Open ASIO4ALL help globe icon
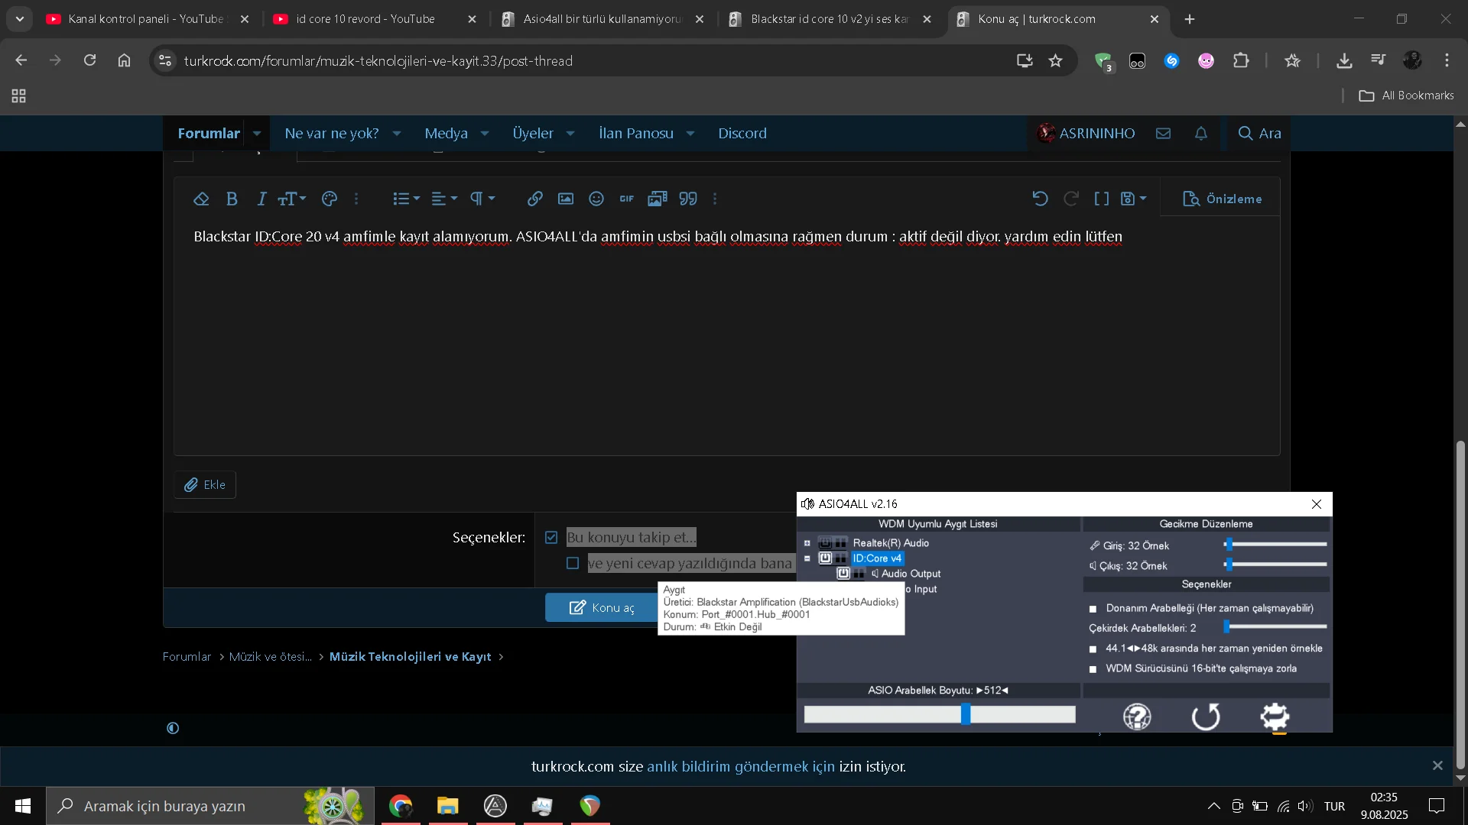Image resolution: width=1468 pixels, height=825 pixels. pyautogui.click(x=1137, y=717)
